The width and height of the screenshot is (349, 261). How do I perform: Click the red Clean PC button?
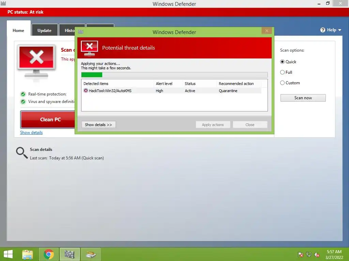coord(48,119)
